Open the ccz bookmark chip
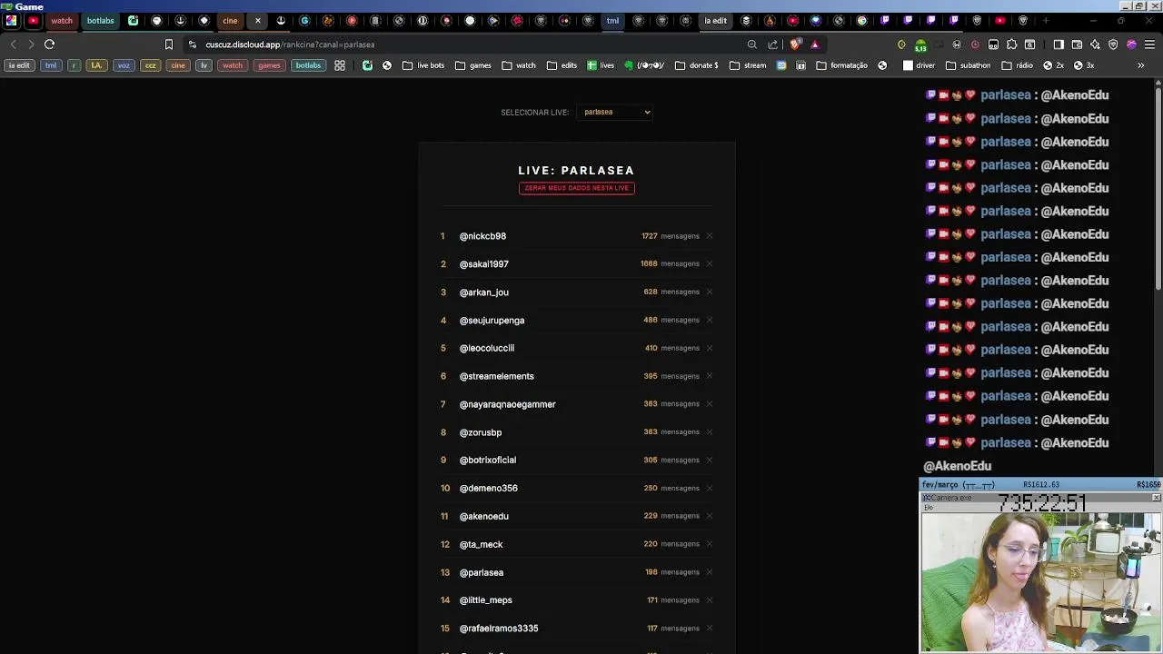Image resolution: width=1163 pixels, height=654 pixels. pos(151,65)
